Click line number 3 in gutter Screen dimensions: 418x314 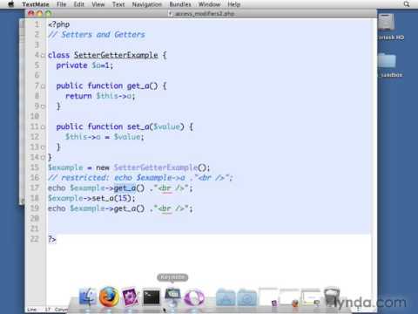tap(37, 44)
